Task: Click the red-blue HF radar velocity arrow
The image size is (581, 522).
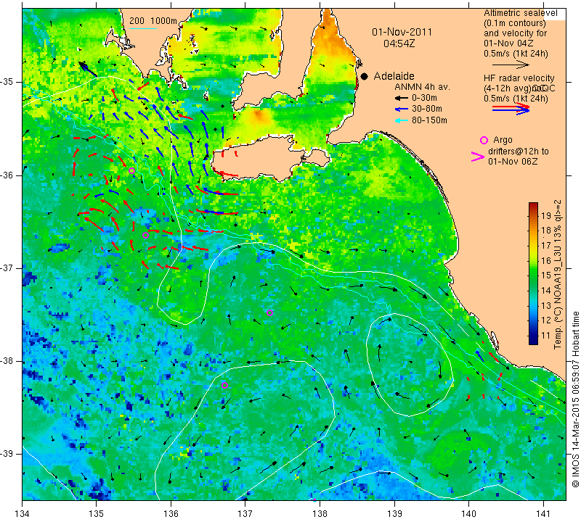Action: click(511, 109)
